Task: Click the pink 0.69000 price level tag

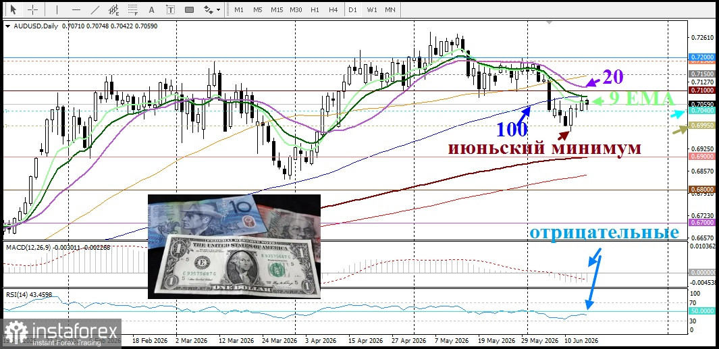Action: pyautogui.click(x=701, y=157)
